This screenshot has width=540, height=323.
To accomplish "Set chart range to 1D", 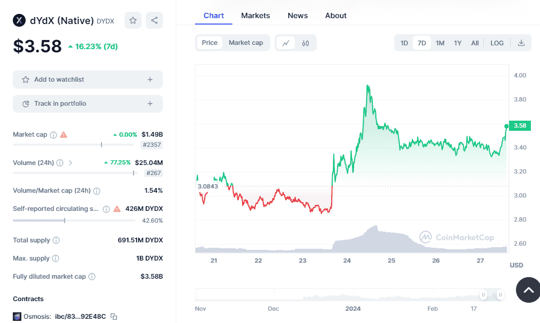I will coord(404,43).
